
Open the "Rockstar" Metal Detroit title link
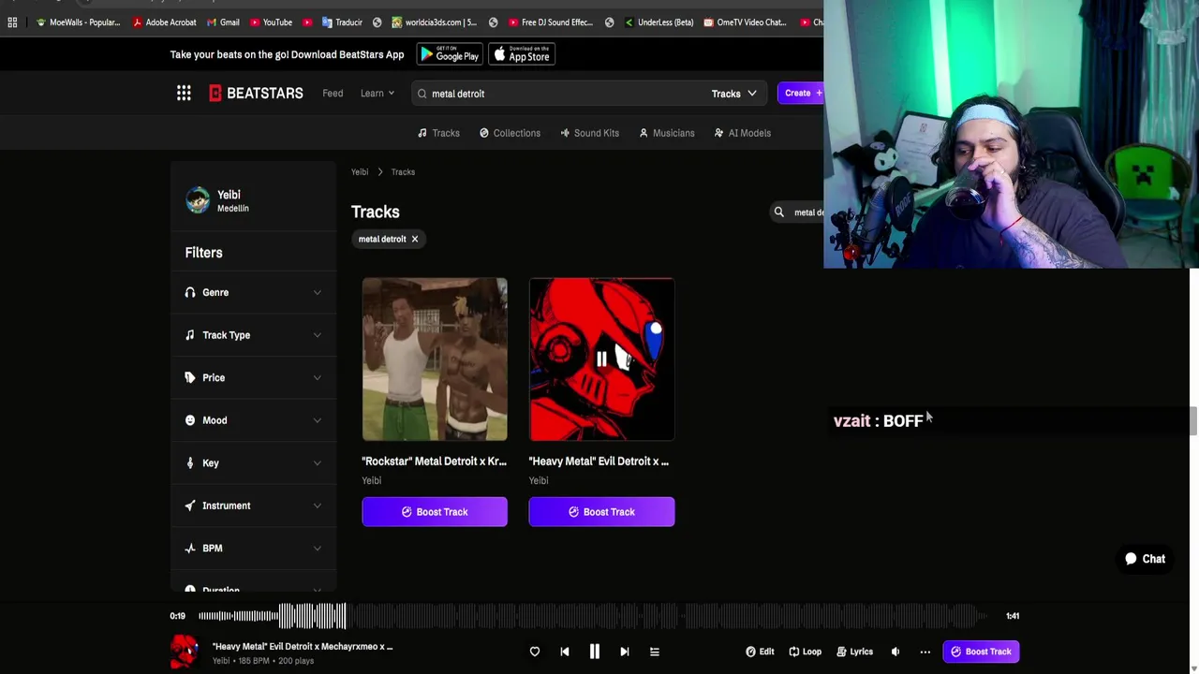click(x=434, y=461)
